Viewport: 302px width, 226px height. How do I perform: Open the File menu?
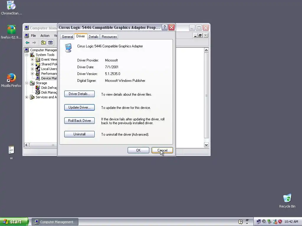(33, 36)
